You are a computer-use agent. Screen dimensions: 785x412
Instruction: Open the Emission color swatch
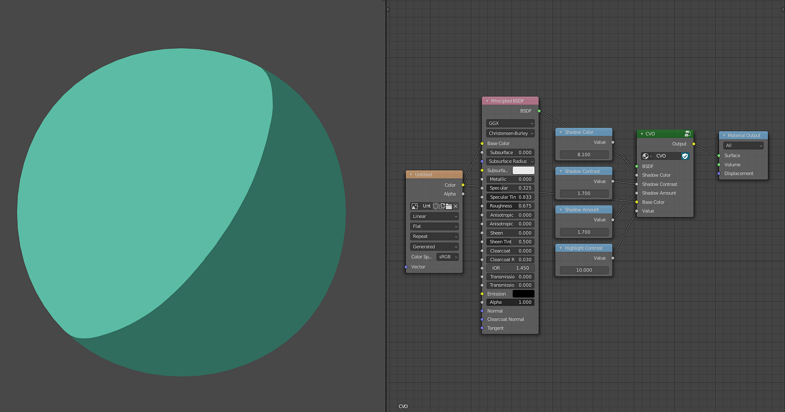523,293
